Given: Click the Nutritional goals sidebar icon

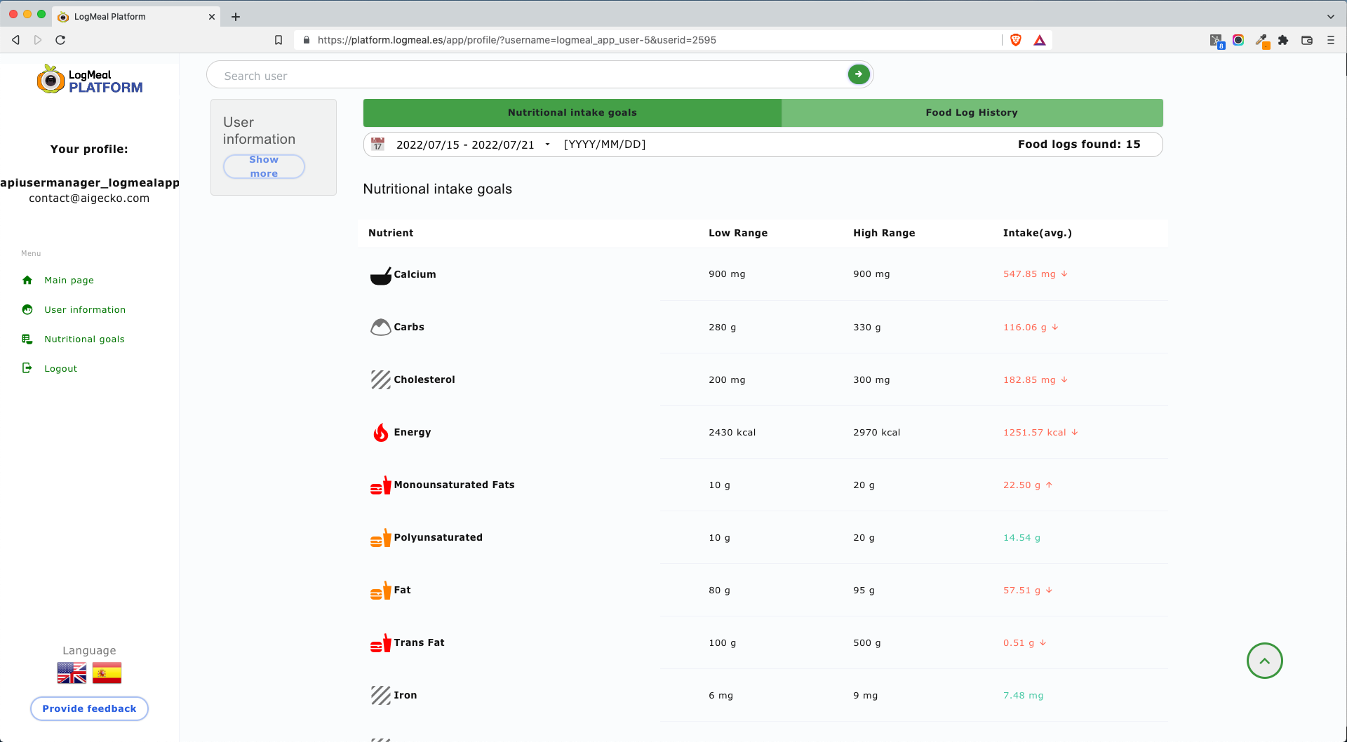Looking at the screenshot, I should click(x=27, y=339).
